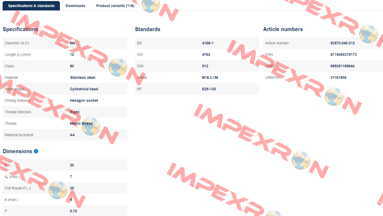Select the EAN number 8715492319173

[x=344, y=55]
